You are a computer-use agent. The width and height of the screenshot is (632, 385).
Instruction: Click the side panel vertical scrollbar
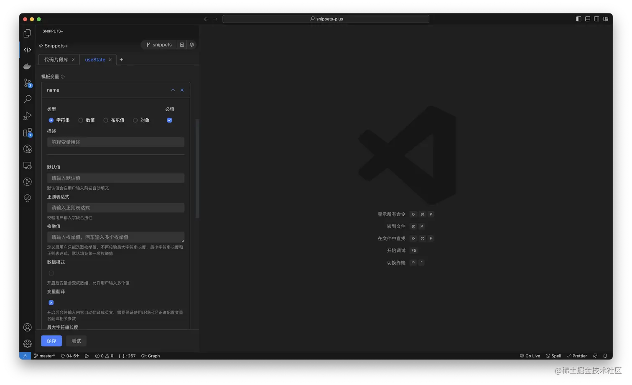coord(197,168)
